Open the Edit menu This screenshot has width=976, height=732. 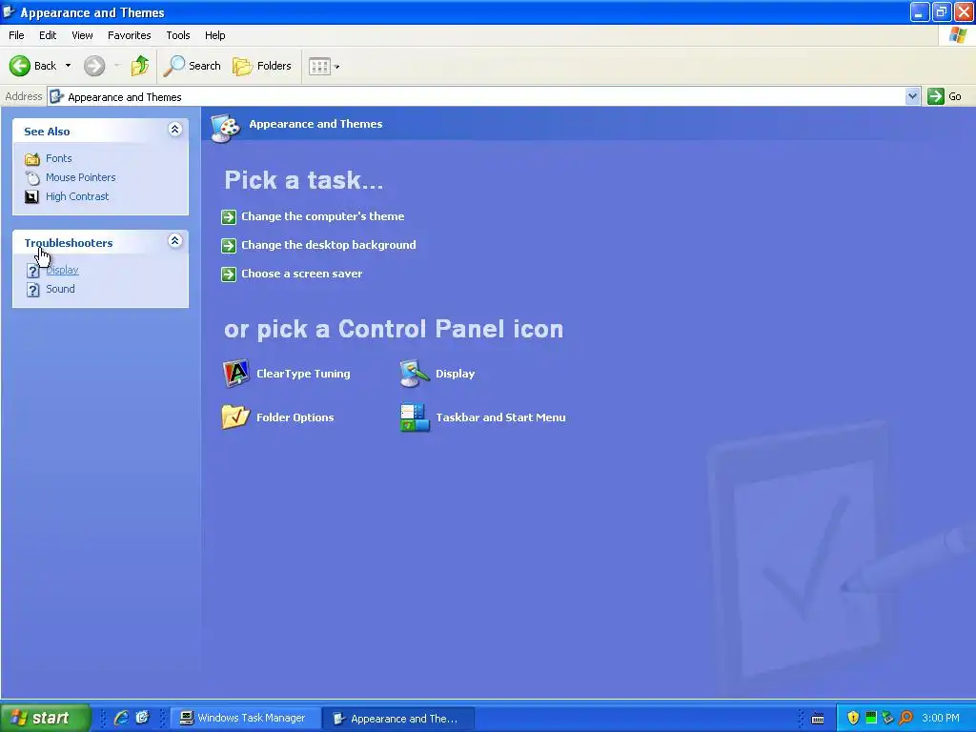[48, 35]
